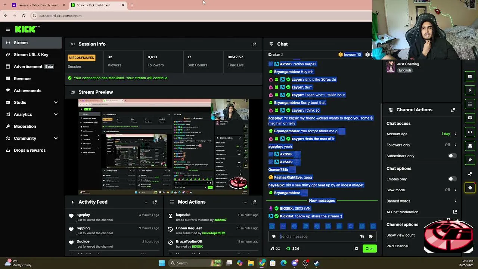
Task: Jump to New messages in chat
Action: pos(322,201)
